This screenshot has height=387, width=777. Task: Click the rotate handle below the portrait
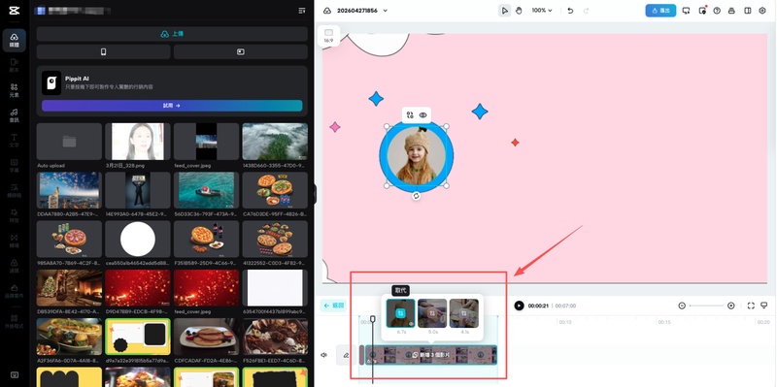click(417, 196)
